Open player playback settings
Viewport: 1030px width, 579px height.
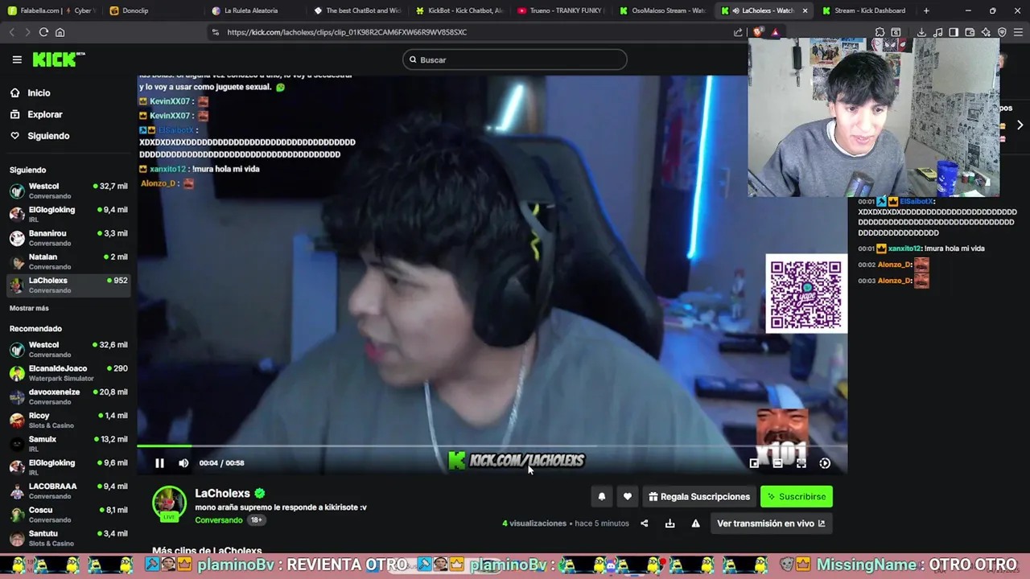point(825,463)
